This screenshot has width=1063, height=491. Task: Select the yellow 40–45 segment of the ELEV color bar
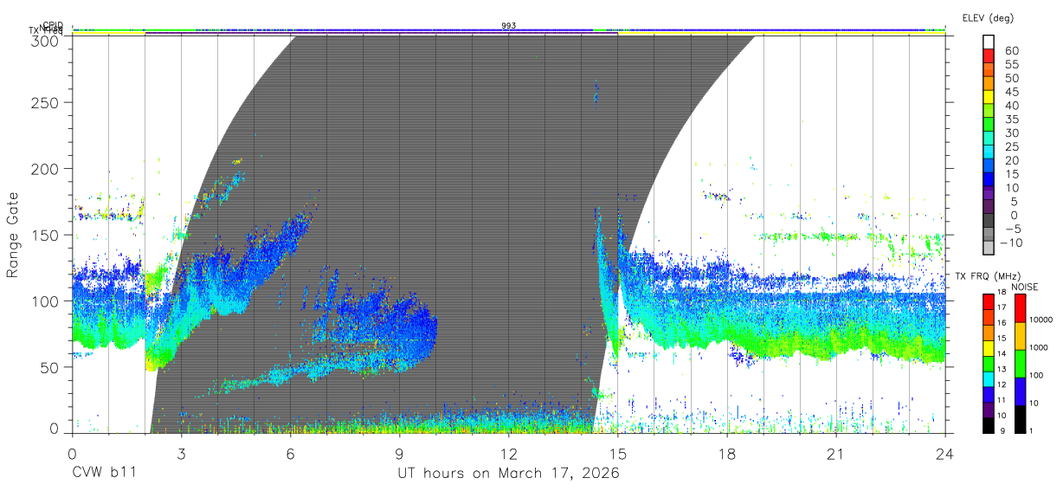[x=988, y=98]
